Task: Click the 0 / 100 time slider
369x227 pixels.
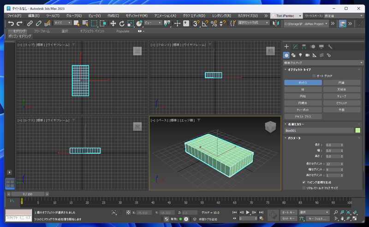Action: [x=28, y=194]
